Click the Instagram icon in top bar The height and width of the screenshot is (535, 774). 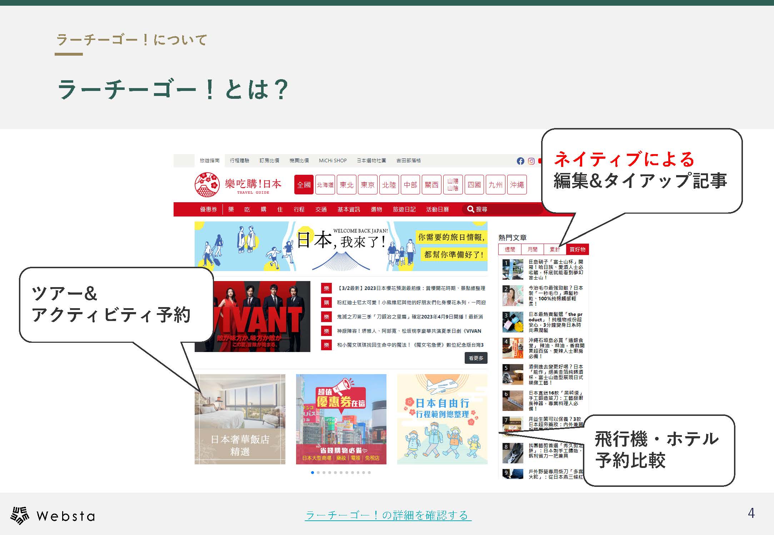click(x=531, y=161)
